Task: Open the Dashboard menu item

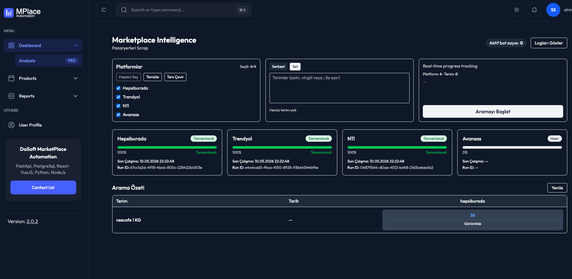Action: [43, 45]
